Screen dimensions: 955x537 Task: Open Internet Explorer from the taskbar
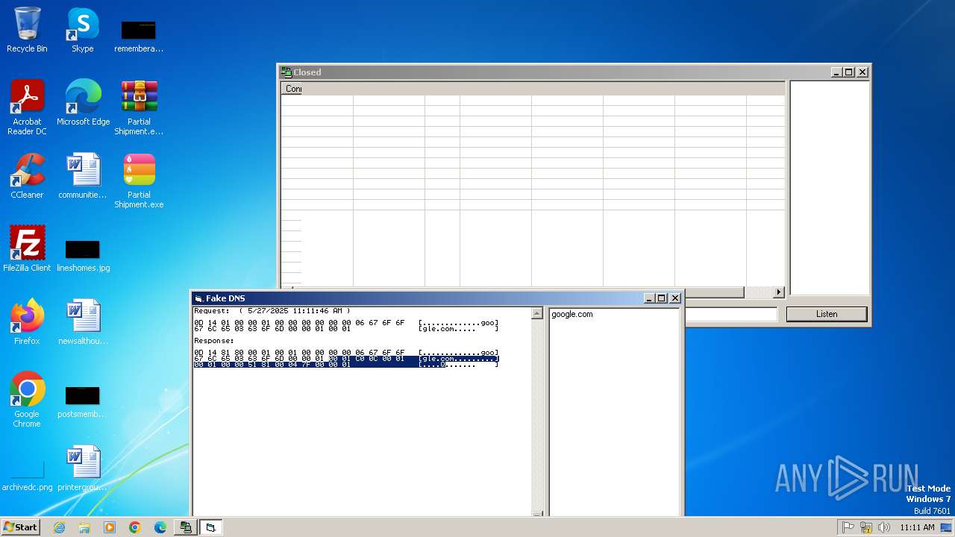pyautogui.click(x=59, y=527)
